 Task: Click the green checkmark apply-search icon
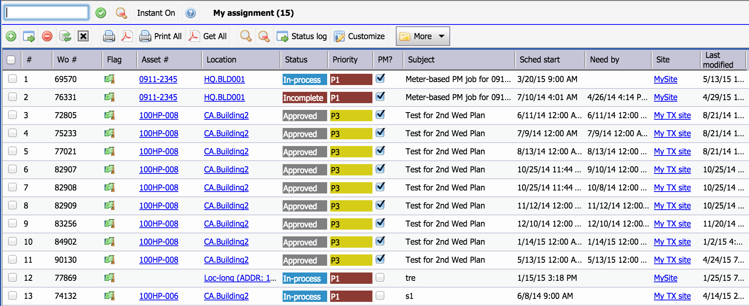point(101,13)
